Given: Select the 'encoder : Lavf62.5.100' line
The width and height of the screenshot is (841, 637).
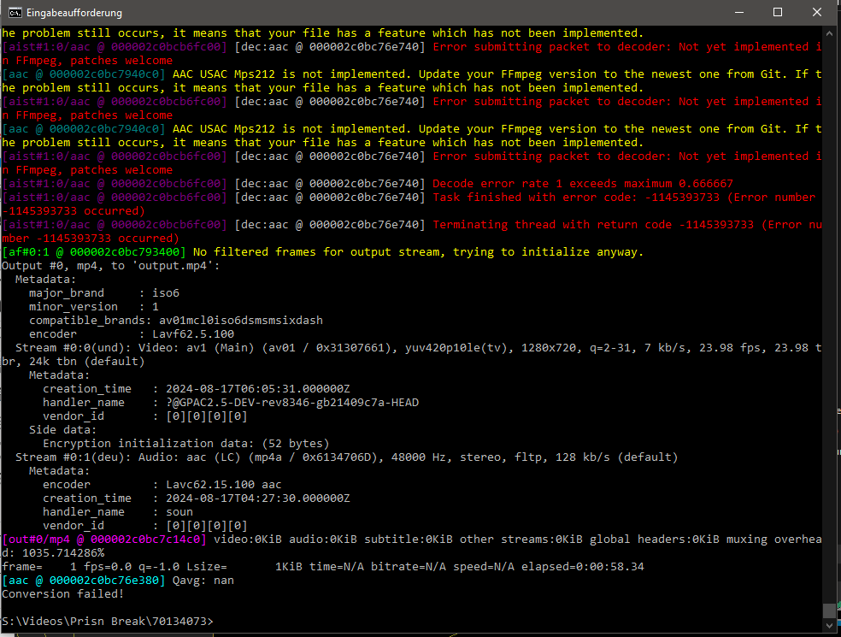Looking at the screenshot, I should (128, 333).
